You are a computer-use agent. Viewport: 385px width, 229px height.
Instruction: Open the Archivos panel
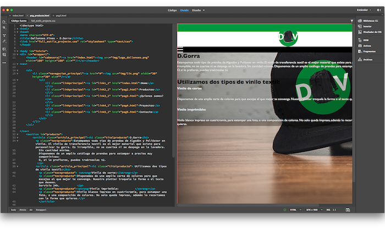365,59
